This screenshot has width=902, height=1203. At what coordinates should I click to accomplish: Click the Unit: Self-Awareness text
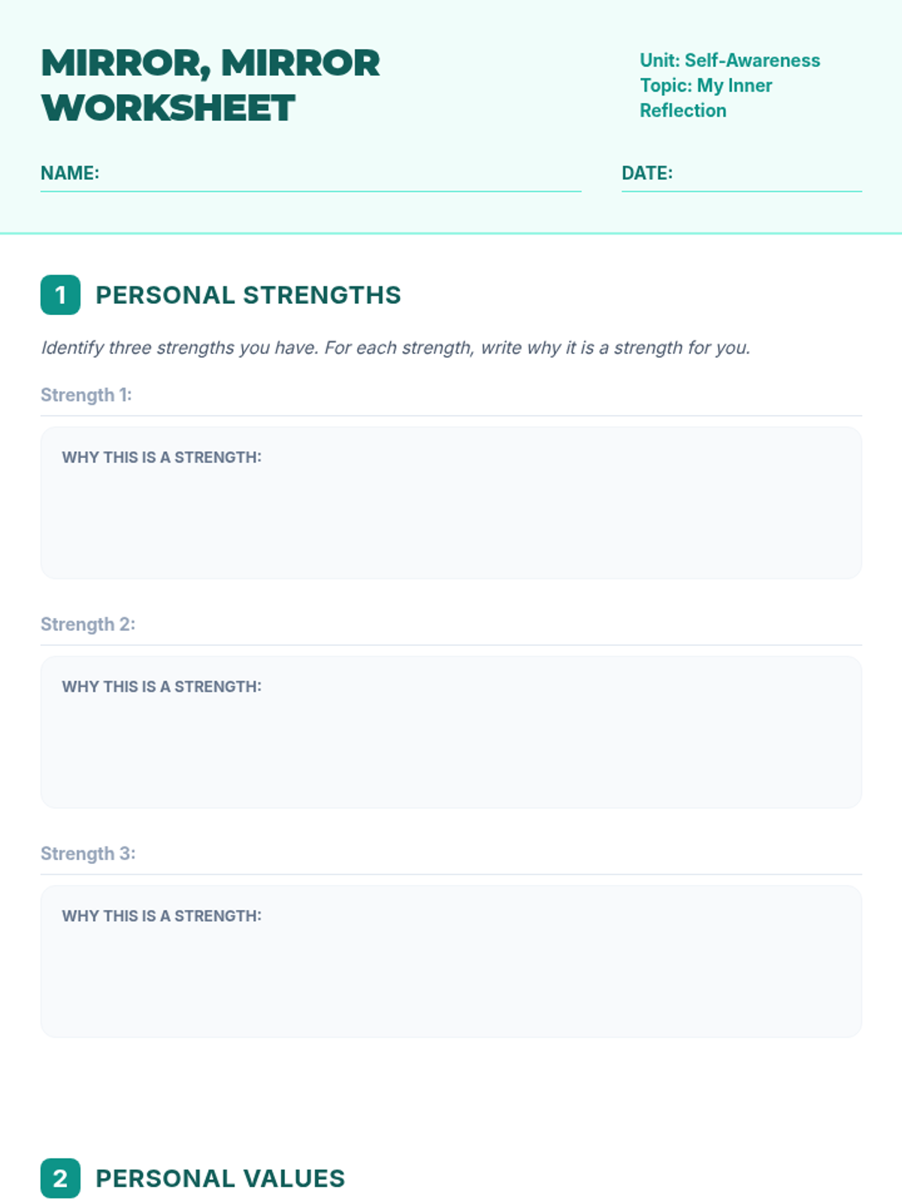point(730,60)
